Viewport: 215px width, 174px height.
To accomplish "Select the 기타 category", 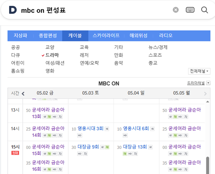I will (118, 47).
